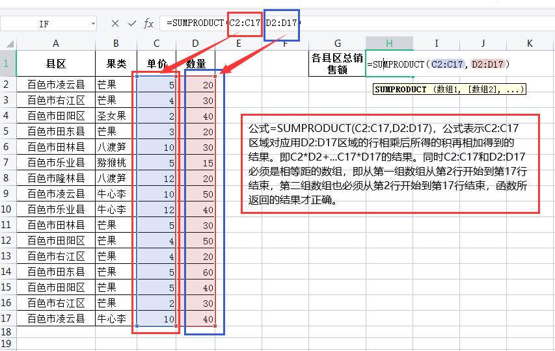Image resolution: width=555 pixels, height=351 pixels.
Task: Select column J header
Action: (483, 44)
